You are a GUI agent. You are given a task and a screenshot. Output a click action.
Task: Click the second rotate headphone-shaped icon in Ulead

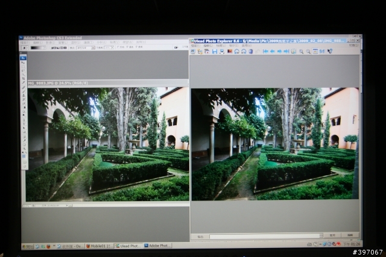(244, 51)
